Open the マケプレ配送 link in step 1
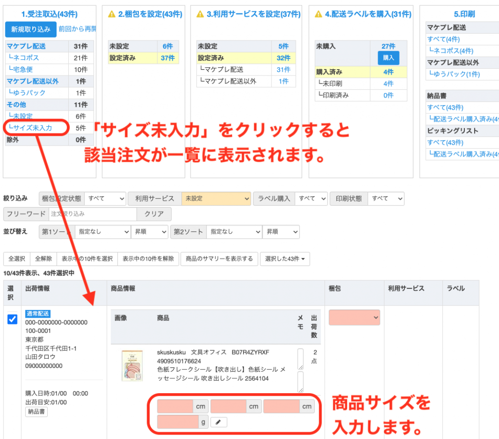 point(26,46)
